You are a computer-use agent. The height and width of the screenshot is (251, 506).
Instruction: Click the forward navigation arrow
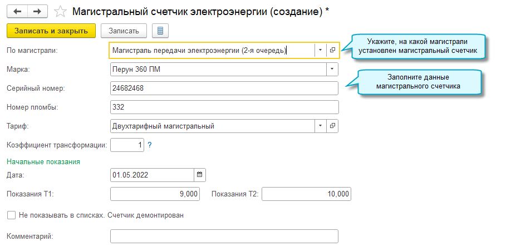37,12
